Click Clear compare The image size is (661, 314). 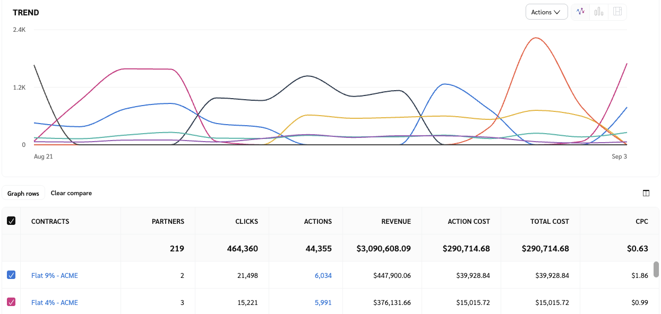click(x=71, y=193)
